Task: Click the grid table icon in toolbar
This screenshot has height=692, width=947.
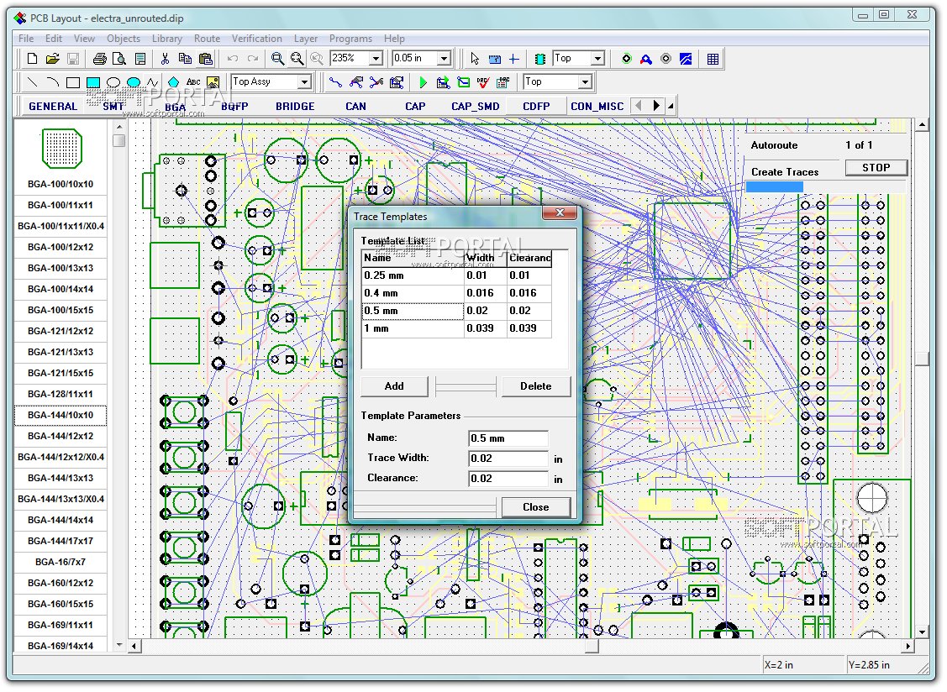Action: (x=713, y=59)
